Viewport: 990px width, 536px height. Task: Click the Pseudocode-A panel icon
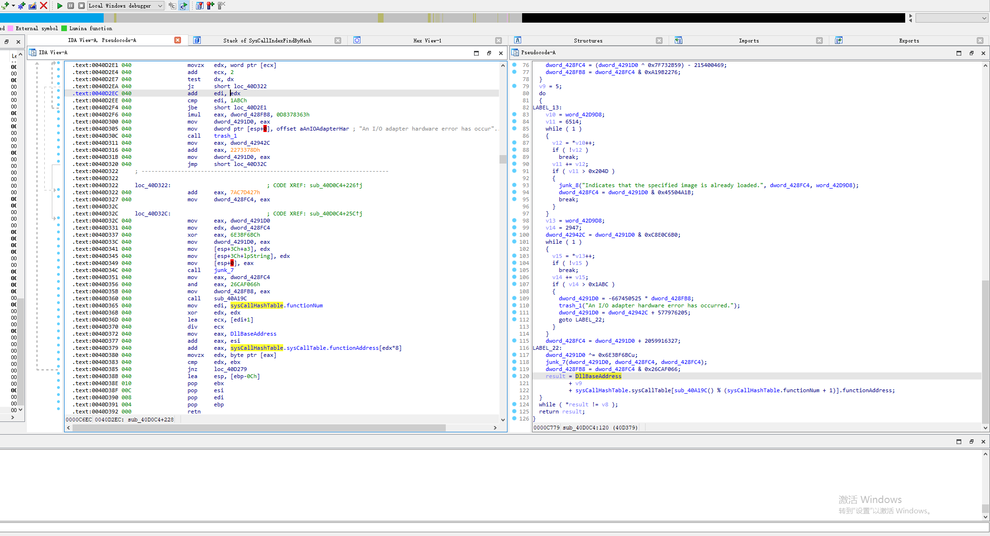515,52
